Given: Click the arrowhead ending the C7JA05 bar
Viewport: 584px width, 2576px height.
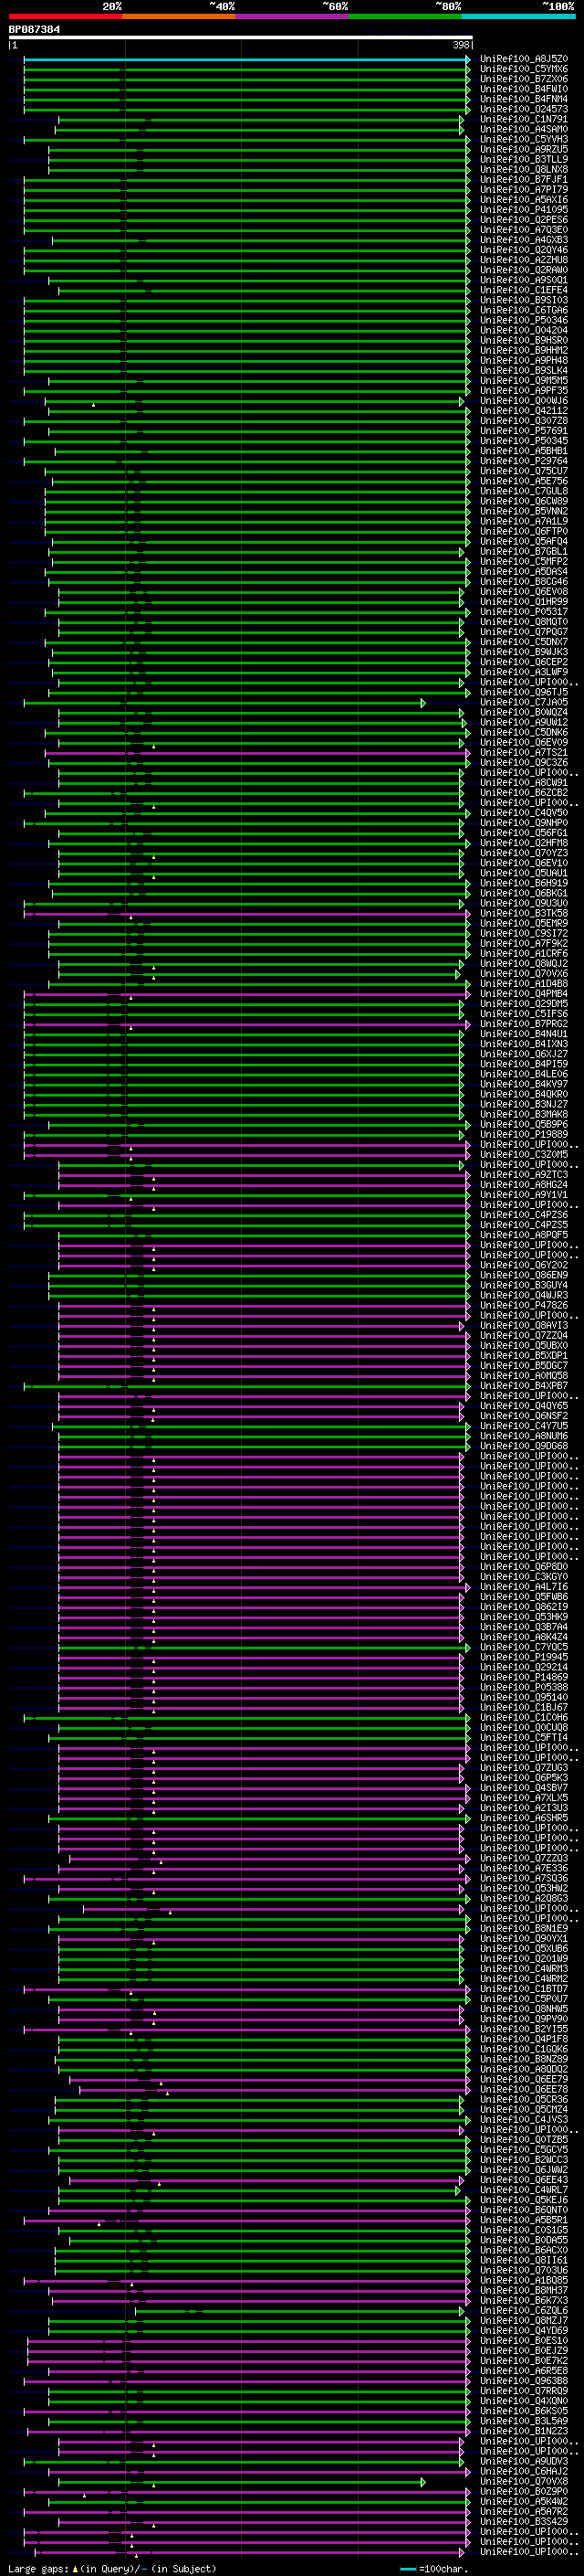Looking at the screenshot, I should pyautogui.click(x=423, y=703).
